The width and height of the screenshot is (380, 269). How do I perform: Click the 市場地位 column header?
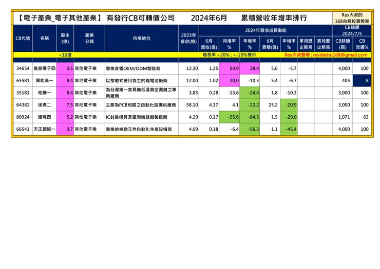click(x=142, y=39)
